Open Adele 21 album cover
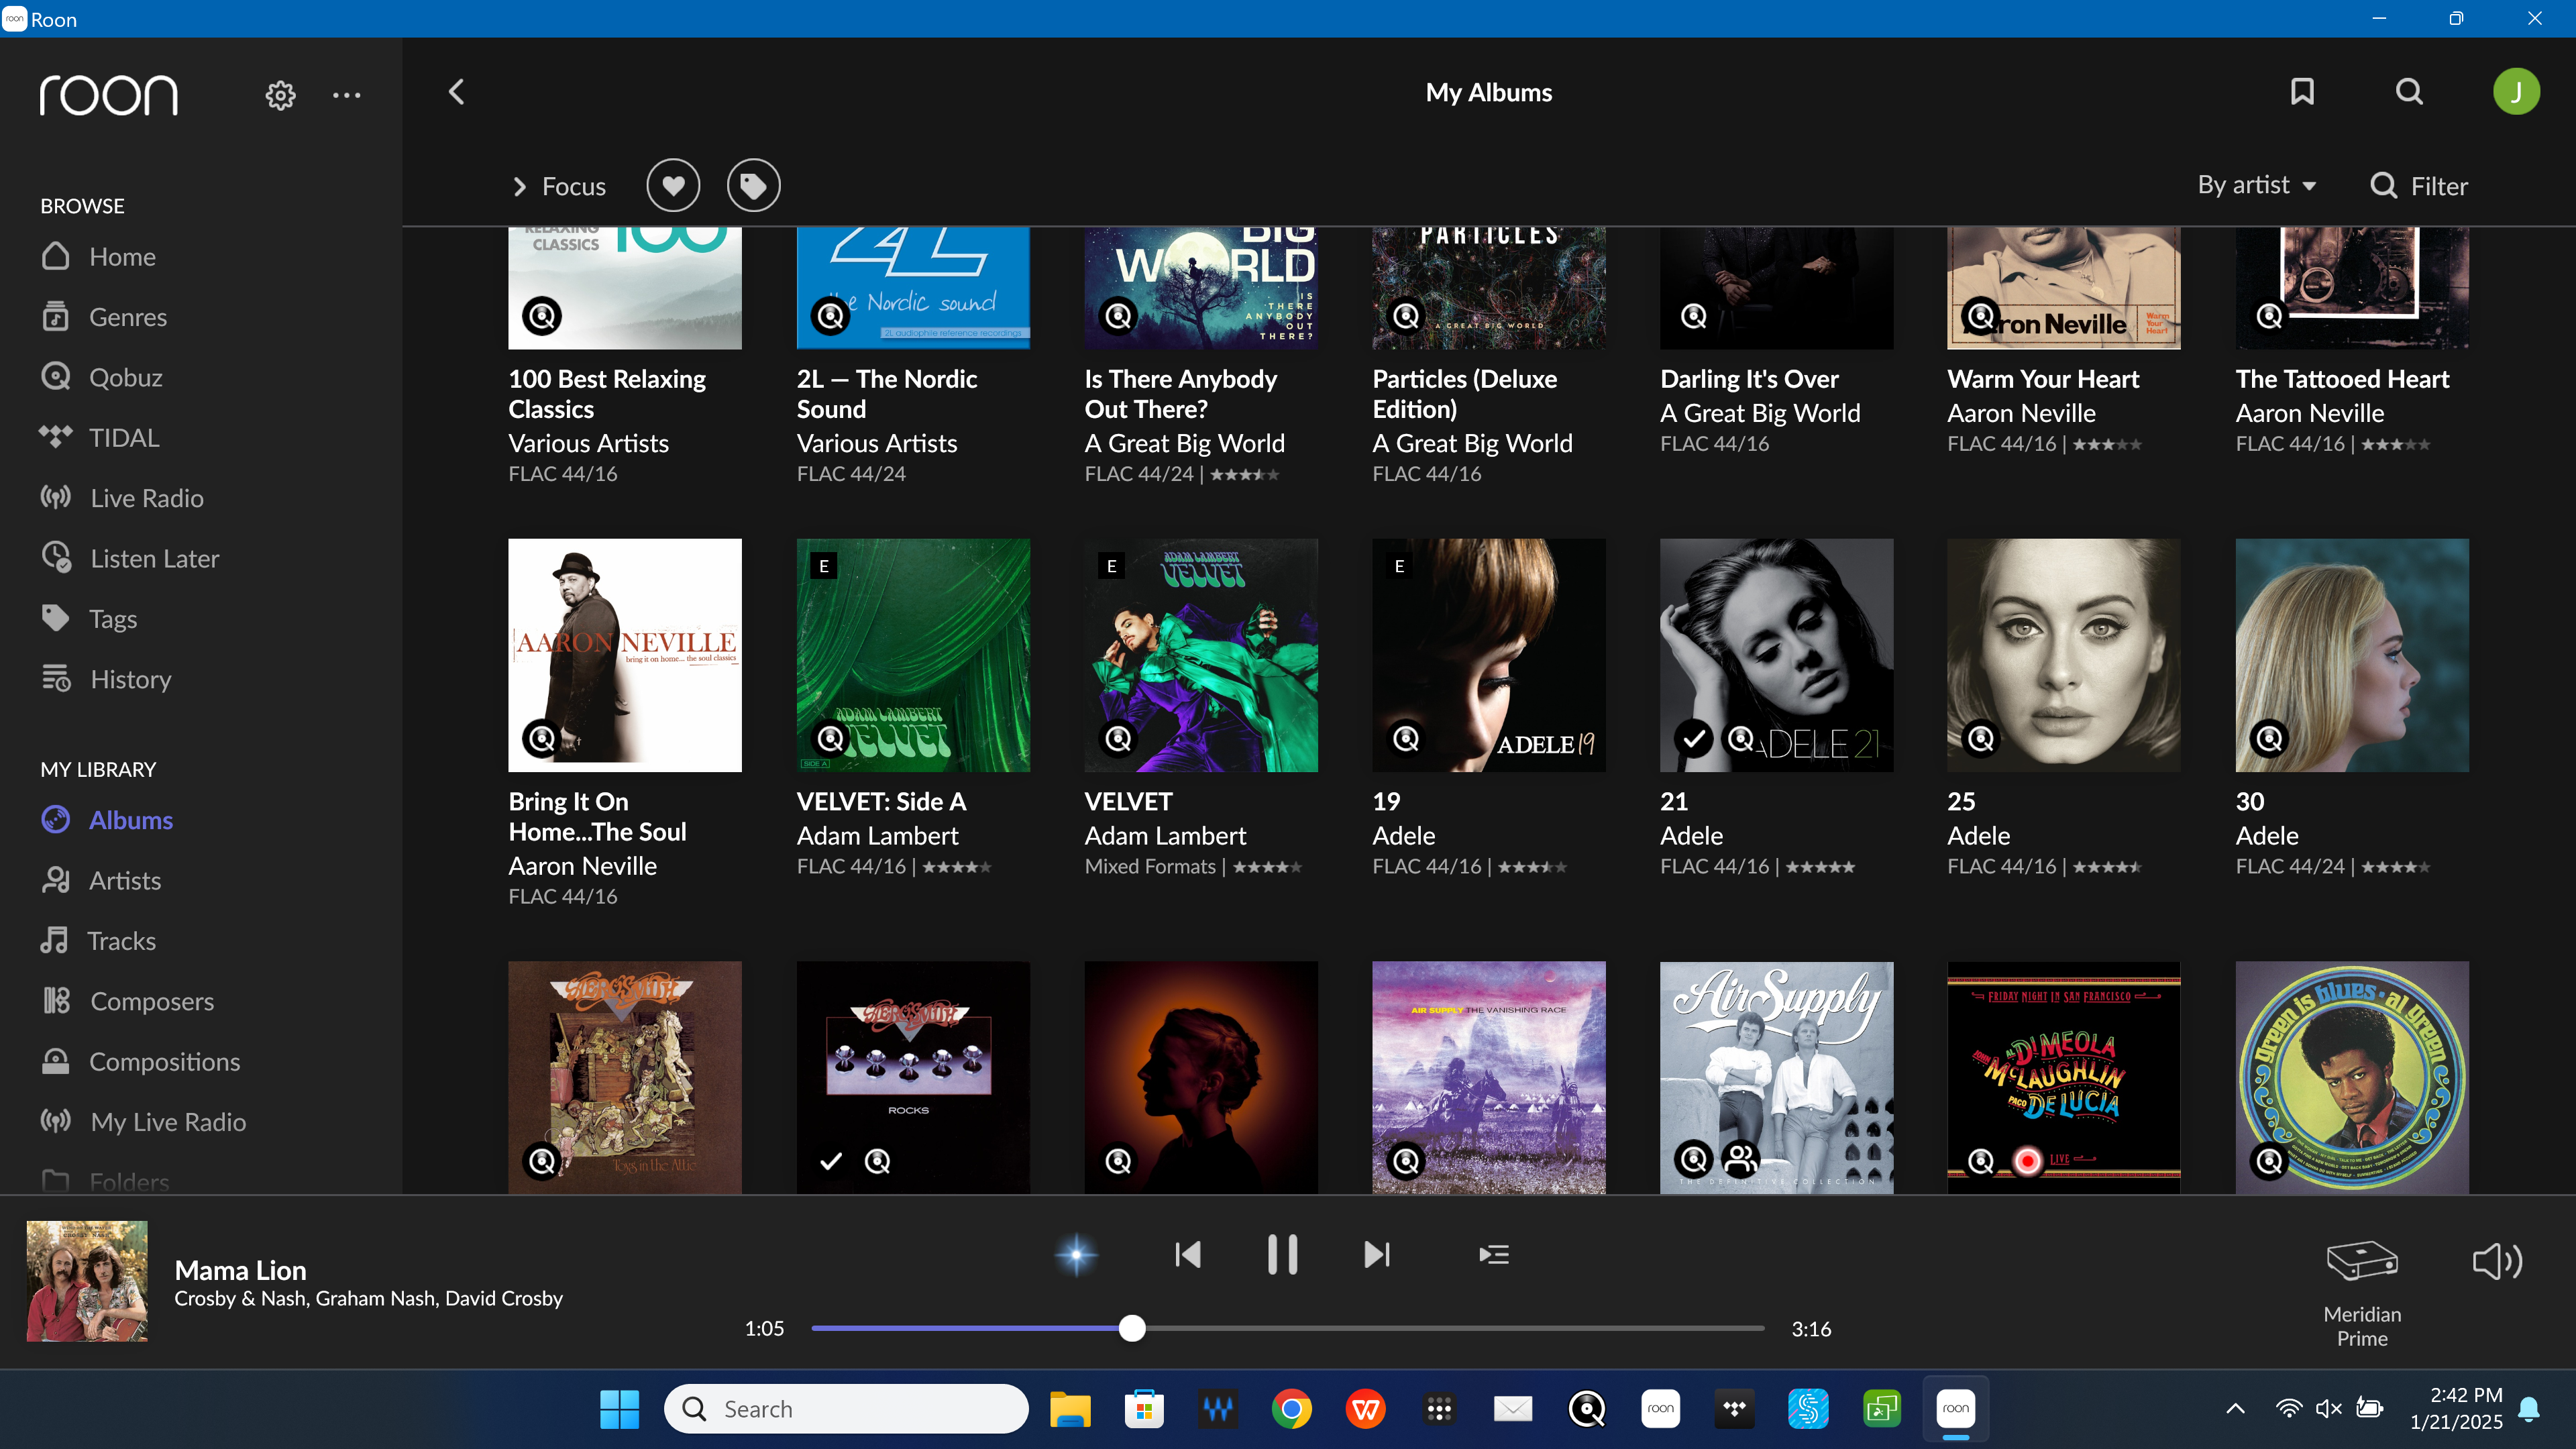This screenshot has width=2576, height=1449. click(x=1776, y=655)
